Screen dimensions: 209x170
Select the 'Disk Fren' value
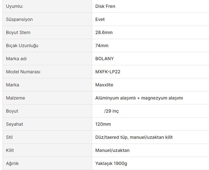coord(105,6)
